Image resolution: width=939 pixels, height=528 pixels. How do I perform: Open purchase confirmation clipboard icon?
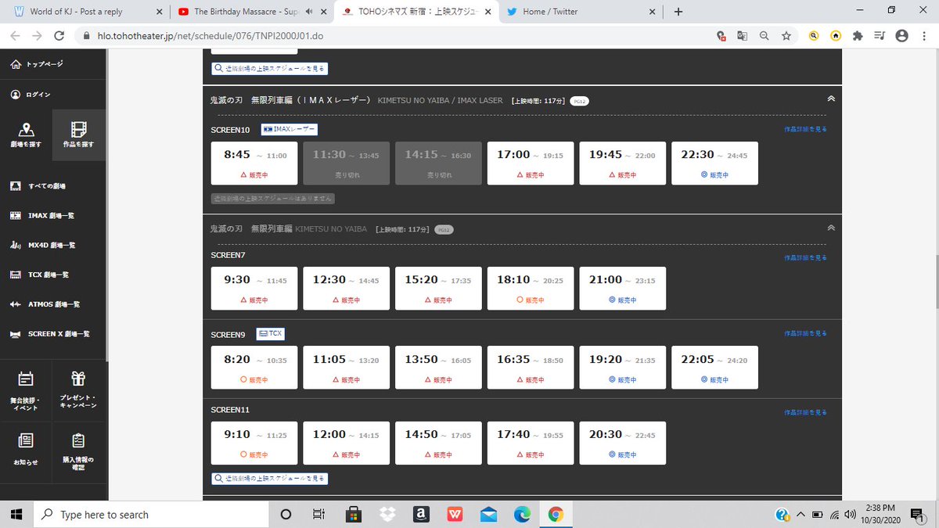click(x=78, y=441)
